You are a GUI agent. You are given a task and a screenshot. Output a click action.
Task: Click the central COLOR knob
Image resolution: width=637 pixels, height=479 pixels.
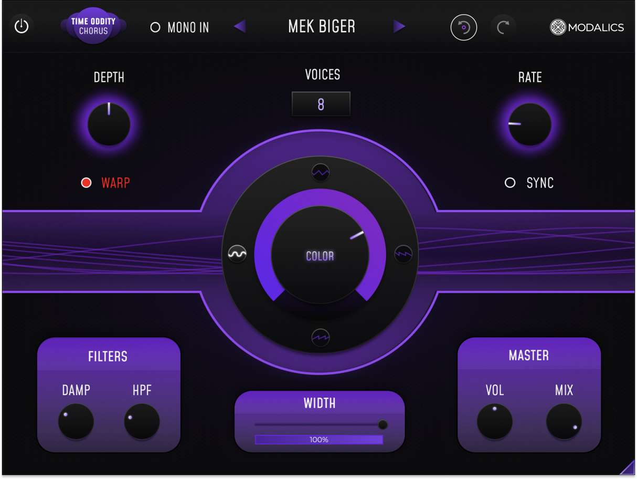pyautogui.click(x=320, y=255)
